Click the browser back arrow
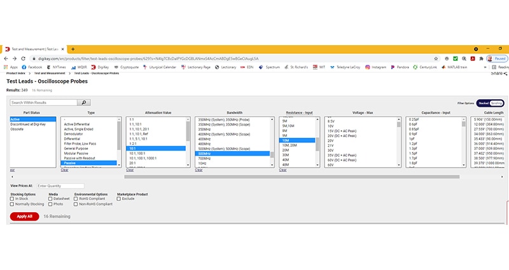This screenshot has width=509, height=270. click(6, 58)
